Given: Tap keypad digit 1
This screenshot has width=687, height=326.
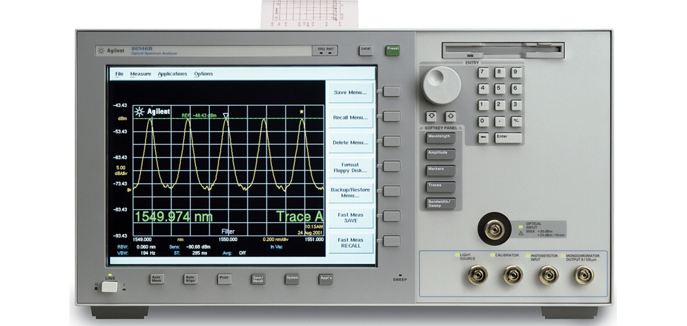Looking at the screenshot, I should pyautogui.click(x=483, y=105).
